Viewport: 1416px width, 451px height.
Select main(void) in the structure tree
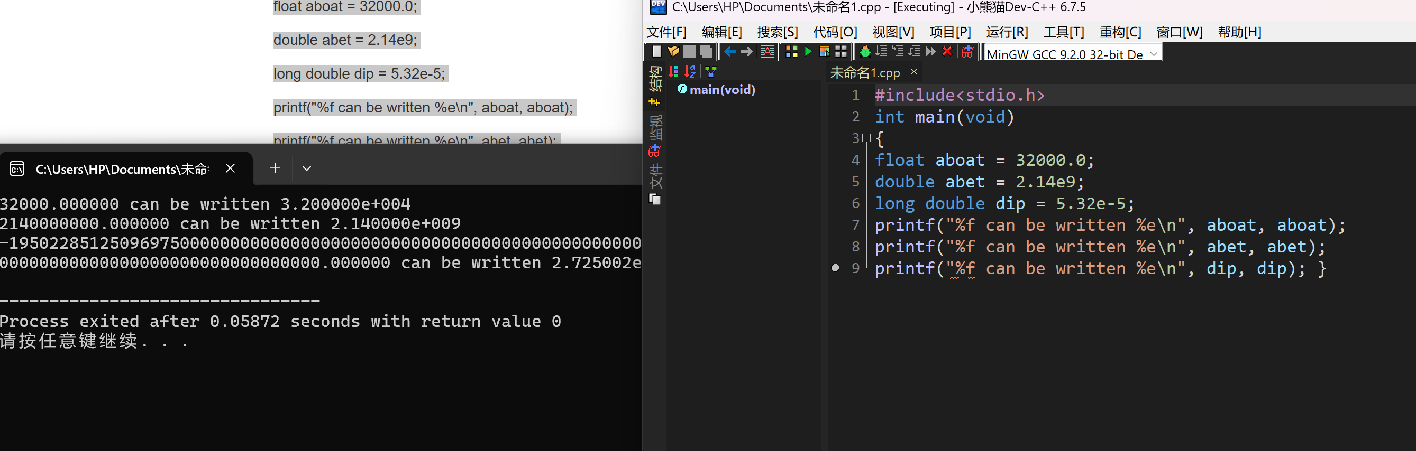[x=721, y=89]
